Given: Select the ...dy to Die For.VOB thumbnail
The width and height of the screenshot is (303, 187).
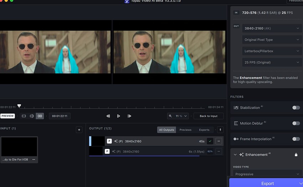Looking at the screenshot, I should click(x=19, y=147).
